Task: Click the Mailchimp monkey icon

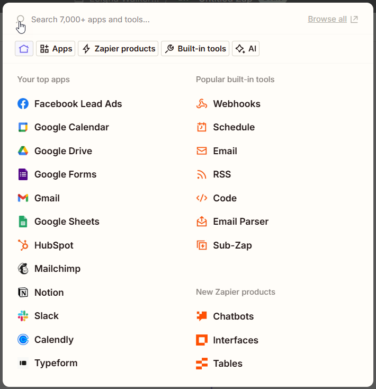Action: point(23,269)
